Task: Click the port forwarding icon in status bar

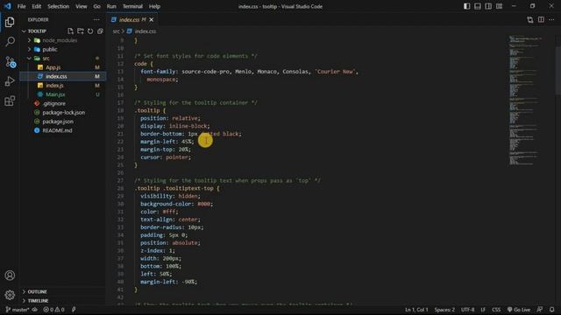Action: 74,310
